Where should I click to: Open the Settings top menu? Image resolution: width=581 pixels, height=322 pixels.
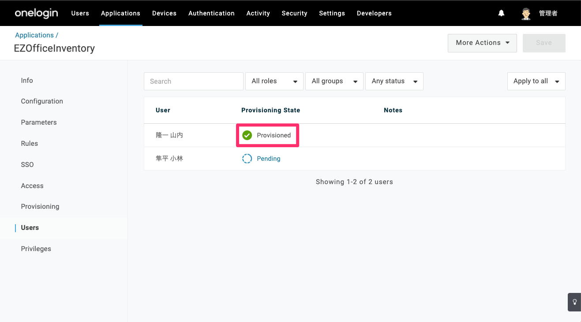click(332, 13)
